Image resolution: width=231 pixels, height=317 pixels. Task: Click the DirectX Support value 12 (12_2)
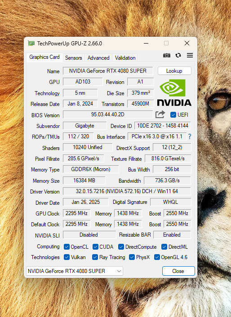point(172,147)
